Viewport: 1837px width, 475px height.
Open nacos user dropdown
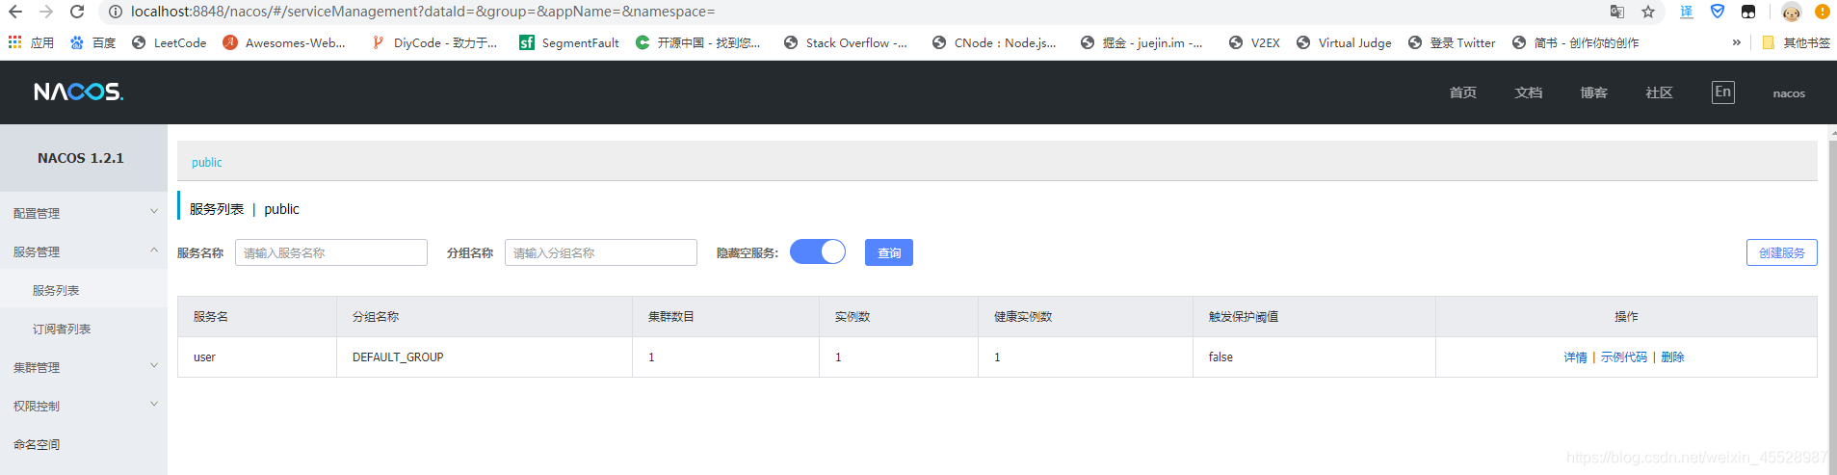[1789, 93]
